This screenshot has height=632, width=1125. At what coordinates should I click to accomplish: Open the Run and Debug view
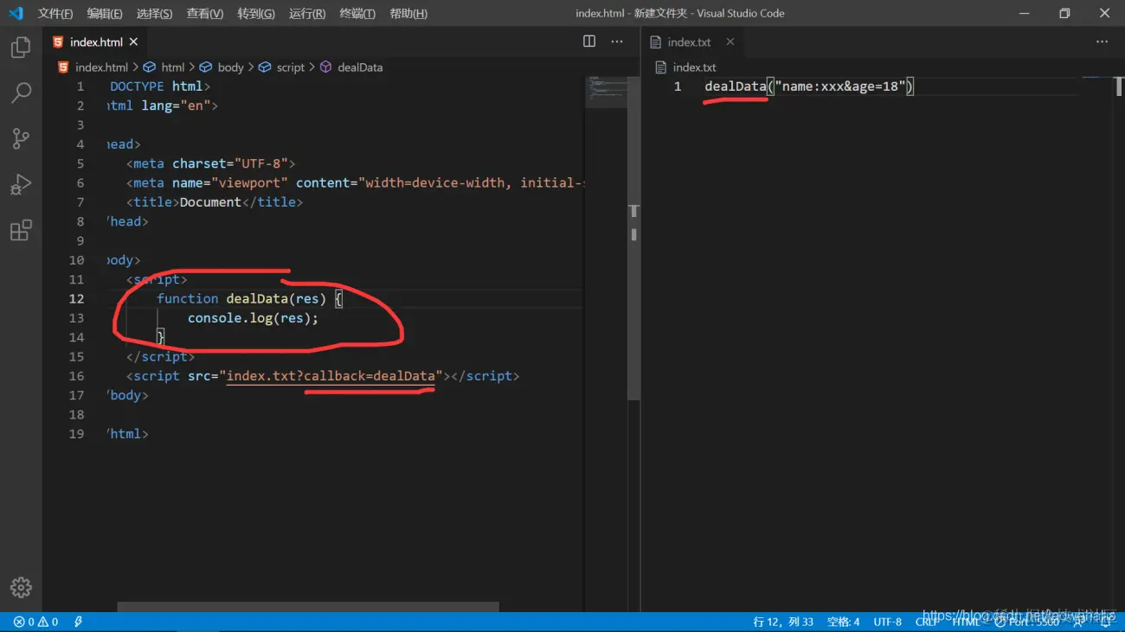coord(21,184)
